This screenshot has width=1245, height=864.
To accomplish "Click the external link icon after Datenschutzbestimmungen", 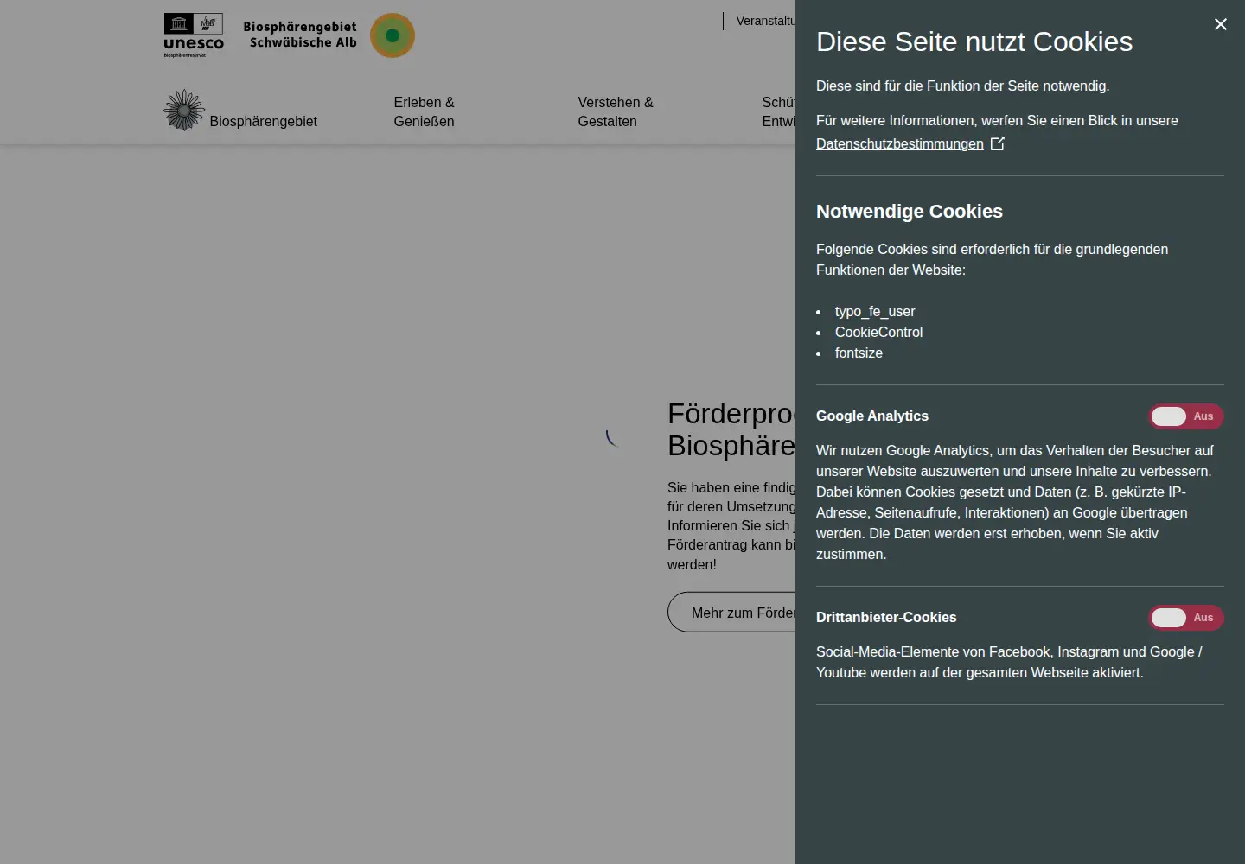I will (998, 143).
